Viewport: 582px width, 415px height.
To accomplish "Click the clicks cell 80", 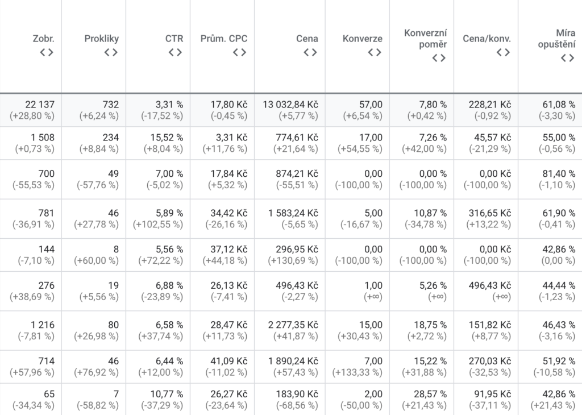I will [x=113, y=325].
